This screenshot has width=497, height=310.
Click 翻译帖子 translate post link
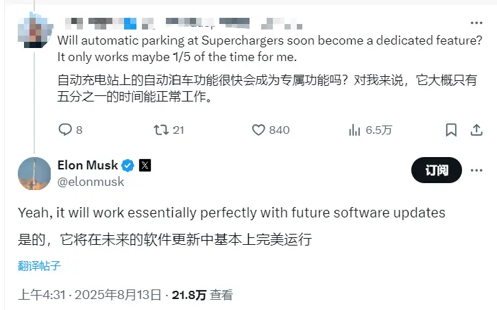(x=39, y=265)
